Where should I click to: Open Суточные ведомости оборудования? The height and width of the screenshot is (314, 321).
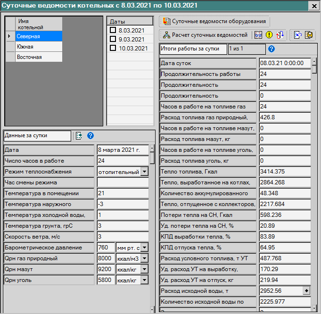coord(214,21)
